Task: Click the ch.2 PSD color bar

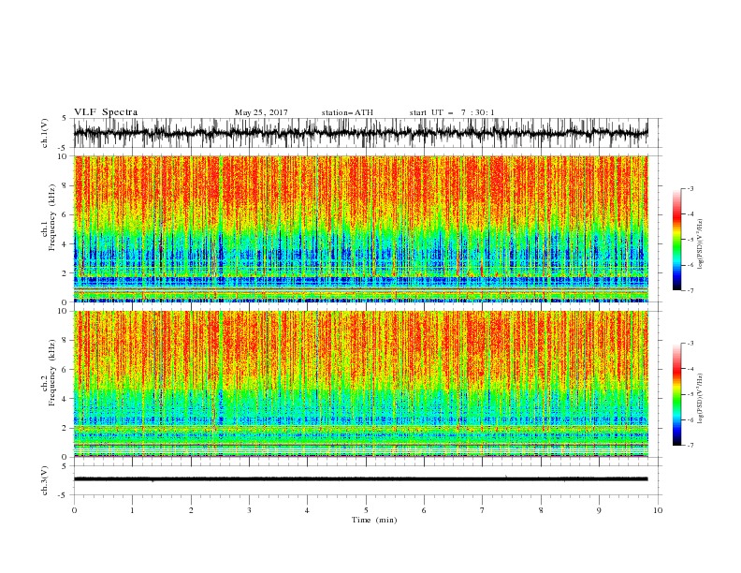Action: tap(676, 394)
